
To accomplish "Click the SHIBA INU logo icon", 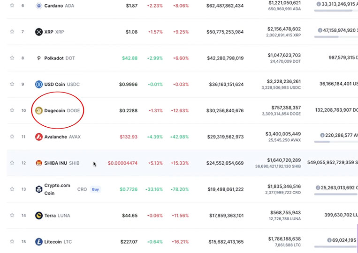I will tap(39, 163).
